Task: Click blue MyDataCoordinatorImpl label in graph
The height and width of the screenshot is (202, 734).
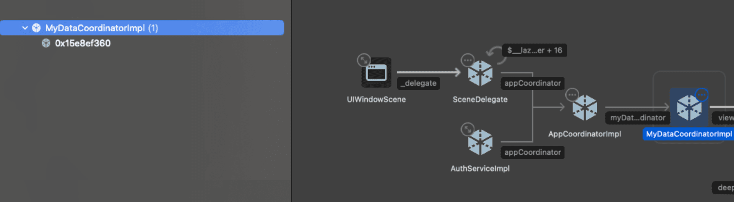Action: 689,134
